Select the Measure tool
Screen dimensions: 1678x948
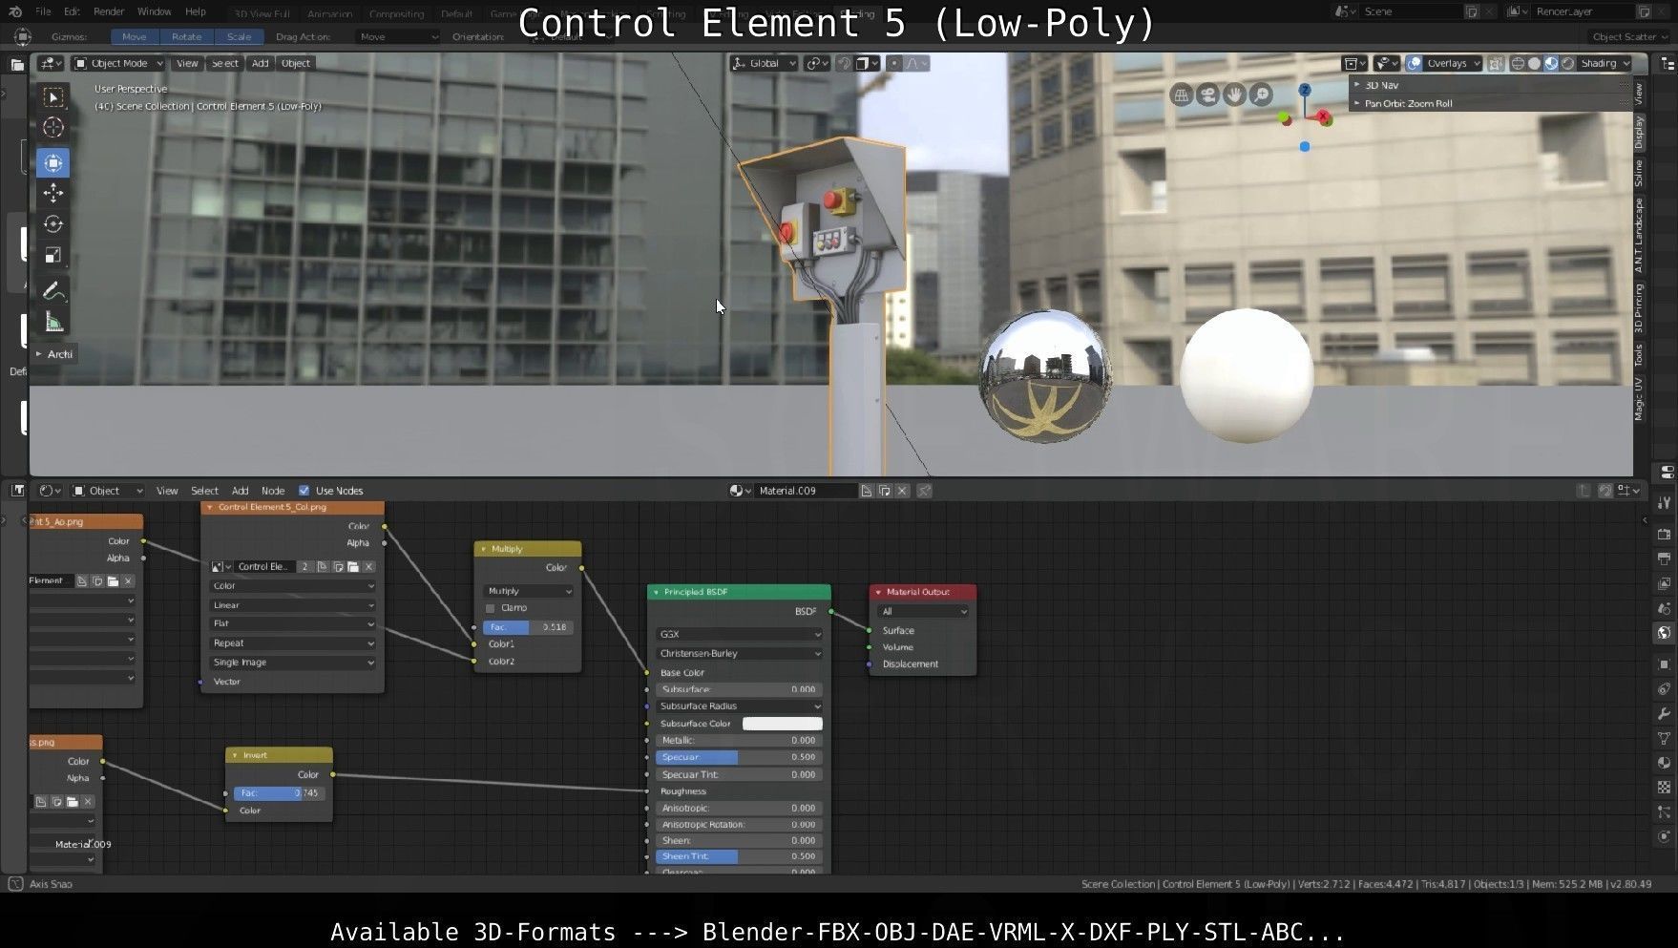[53, 322]
